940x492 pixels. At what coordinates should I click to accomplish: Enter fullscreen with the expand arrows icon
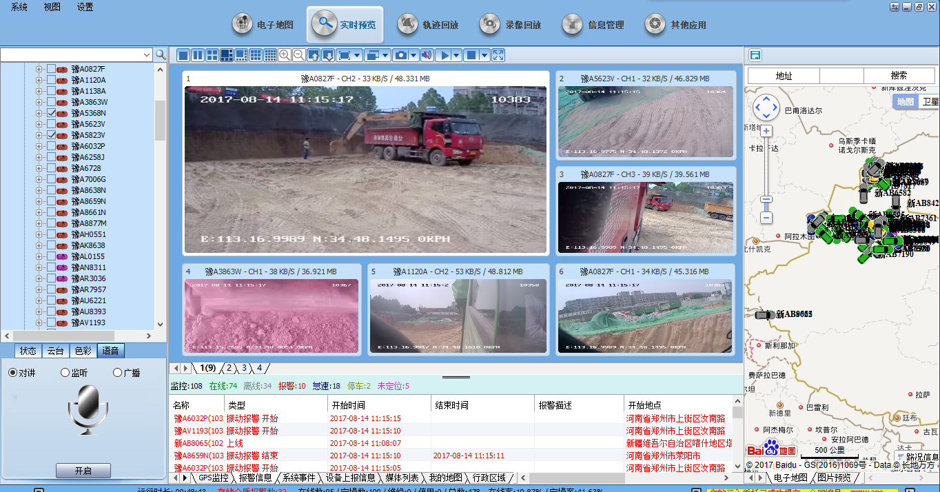(x=498, y=55)
